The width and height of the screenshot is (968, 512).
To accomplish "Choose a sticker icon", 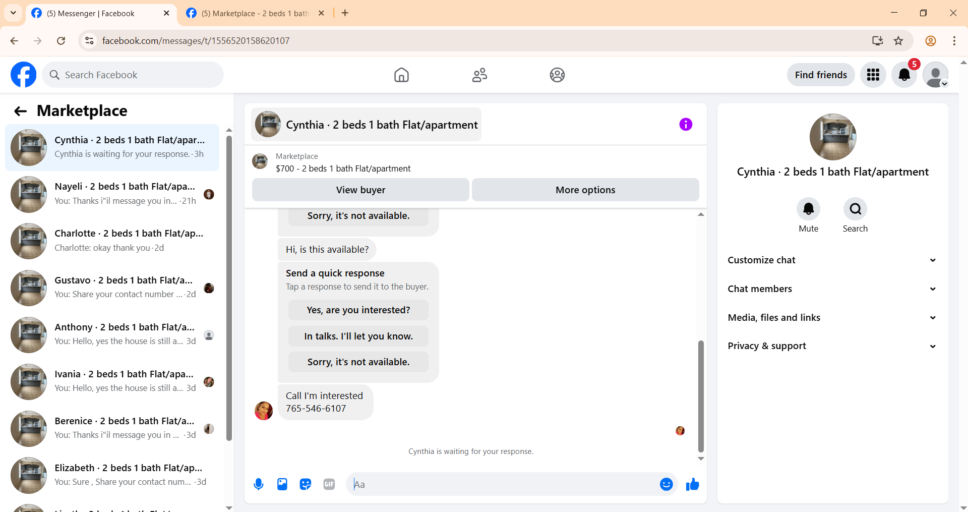I will pyautogui.click(x=306, y=484).
